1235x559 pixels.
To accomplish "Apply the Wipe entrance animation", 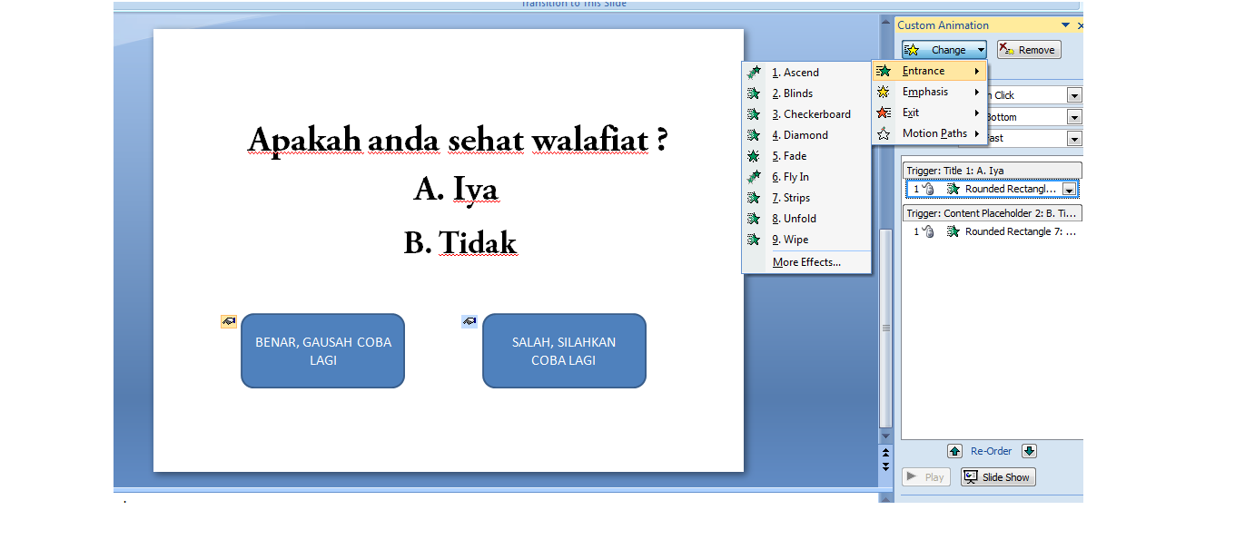I will pyautogui.click(x=790, y=239).
